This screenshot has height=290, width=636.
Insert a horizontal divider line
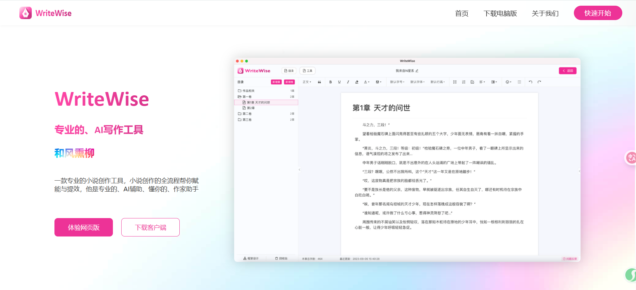point(519,82)
